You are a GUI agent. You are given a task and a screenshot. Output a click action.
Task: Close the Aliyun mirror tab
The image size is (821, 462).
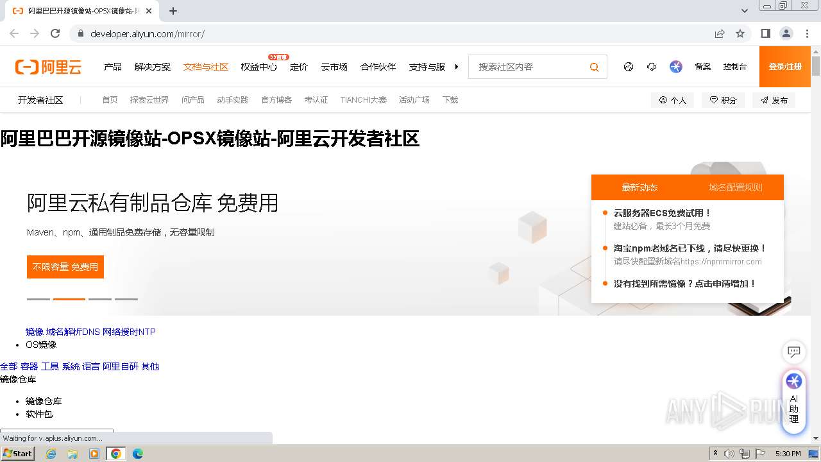[149, 11]
